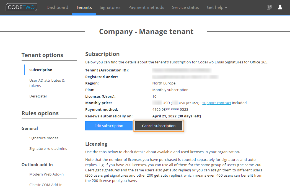The height and width of the screenshot is (188, 290).
Task: Open the documentation icon in header
Action: click(269, 7)
